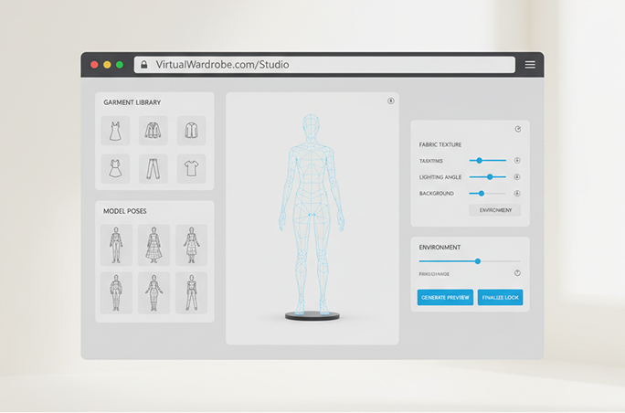Click the plus icon beside Background slider
Viewport: 625px width, 413px height.
coord(517,194)
